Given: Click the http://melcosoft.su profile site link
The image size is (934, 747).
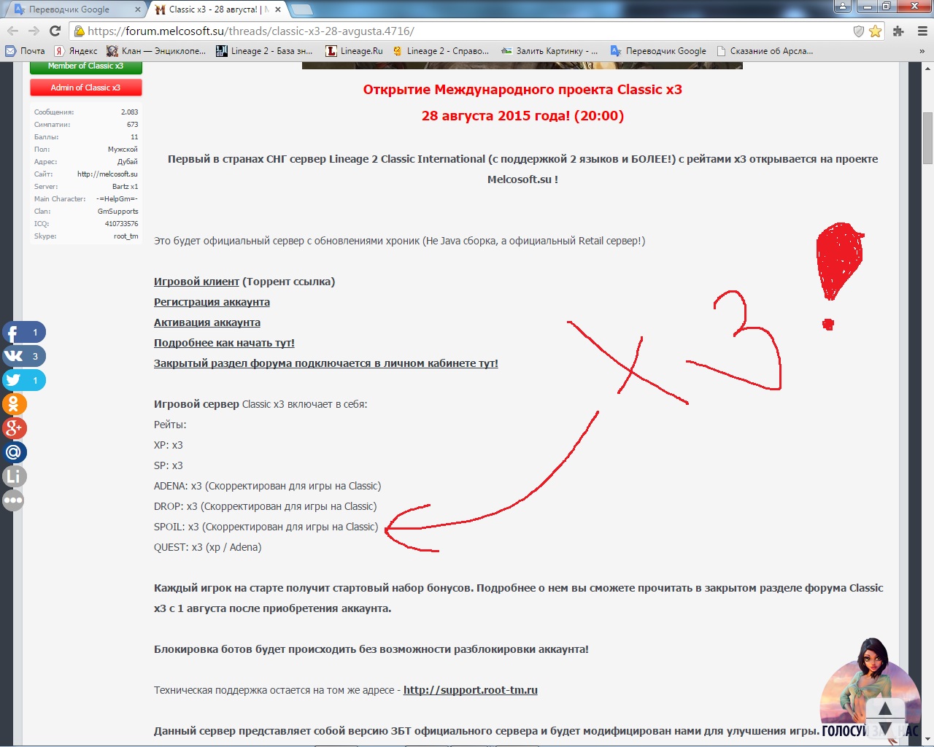Looking at the screenshot, I should tap(107, 174).
